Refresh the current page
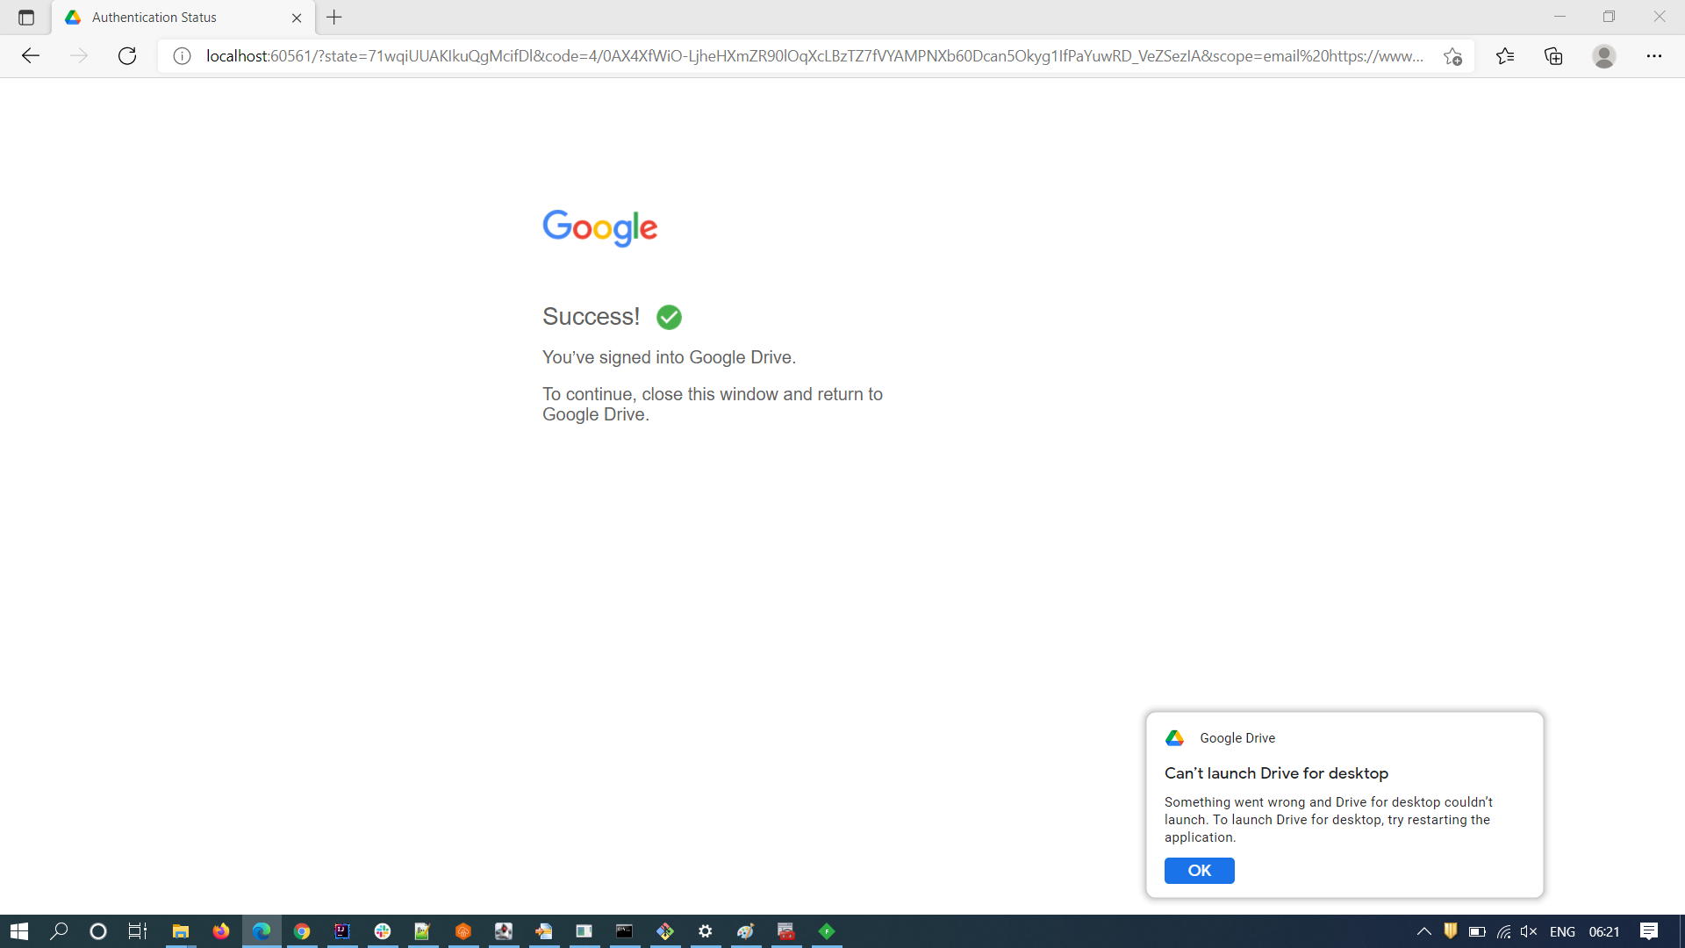Viewport: 1685px width, 948px height. [x=127, y=56]
